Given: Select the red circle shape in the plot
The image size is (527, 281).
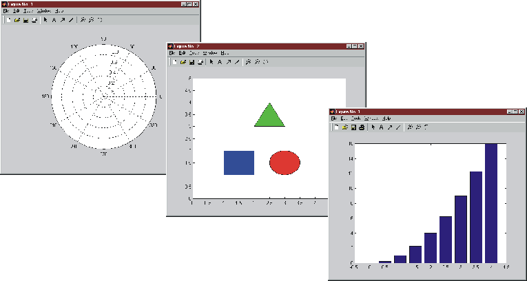Looking at the screenshot, I should click(285, 163).
